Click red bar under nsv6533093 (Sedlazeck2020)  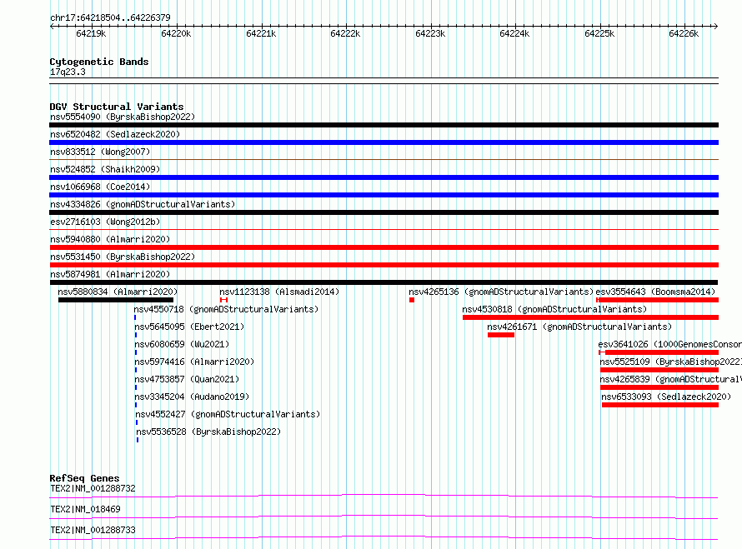click(660, 405)
